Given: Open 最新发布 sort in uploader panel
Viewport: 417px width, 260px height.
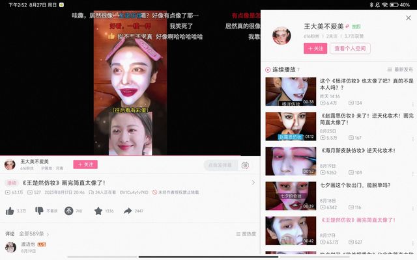Looking at the screenshot, I should tap(400, 70).
